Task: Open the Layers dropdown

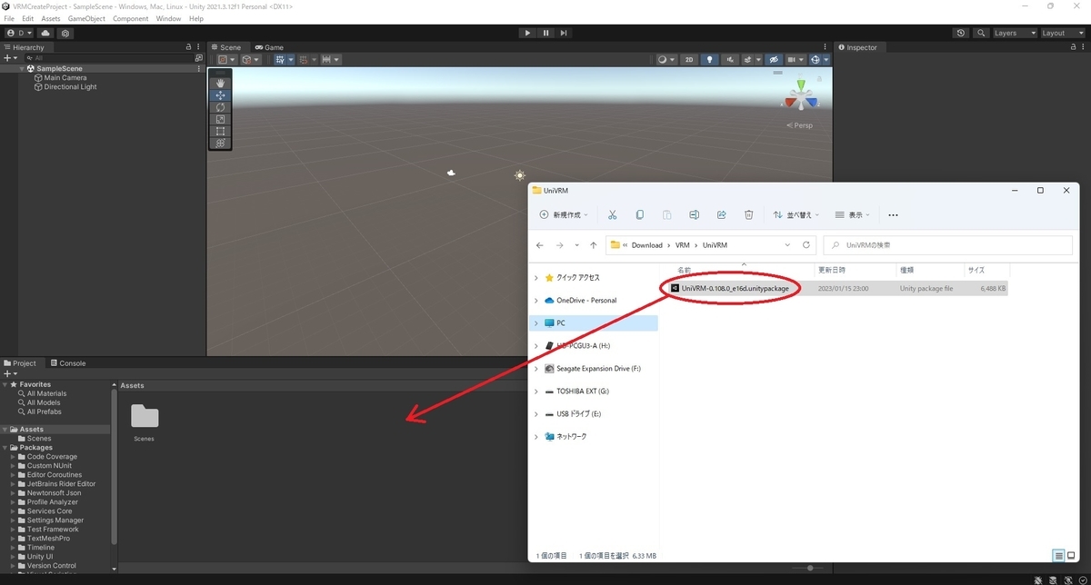Action: (1014, 33)
